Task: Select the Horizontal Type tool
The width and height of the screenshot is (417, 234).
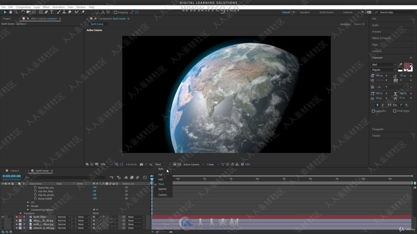Action: [51, 12]
